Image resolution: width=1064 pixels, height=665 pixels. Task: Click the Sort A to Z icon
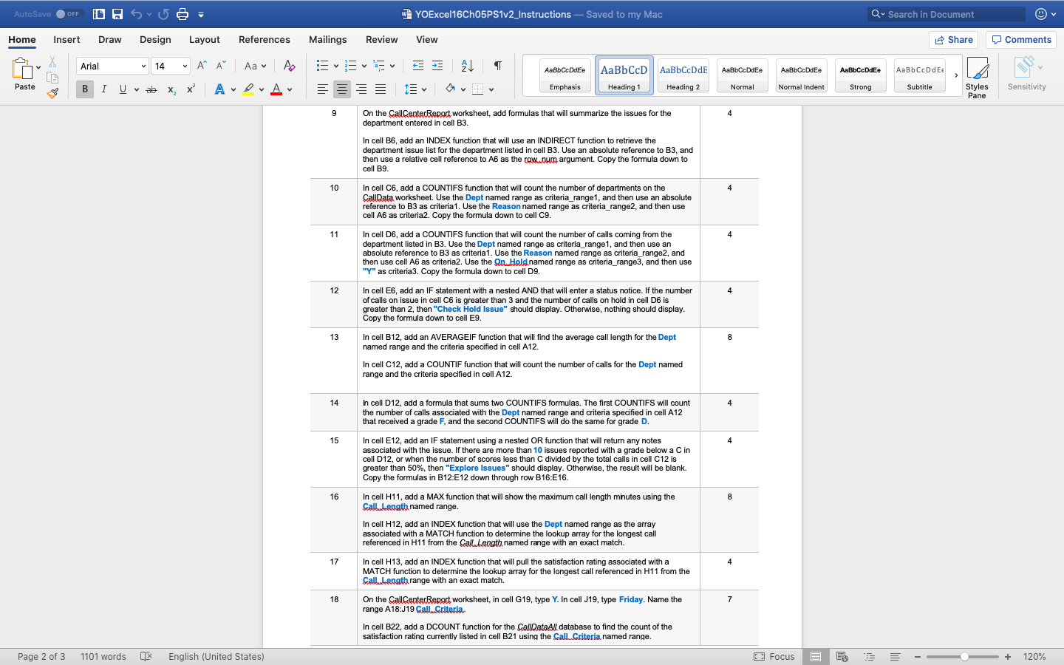(x=467, y=66)
